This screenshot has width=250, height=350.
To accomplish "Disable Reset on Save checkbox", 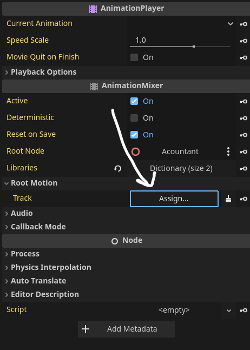I will click(134, 135).
